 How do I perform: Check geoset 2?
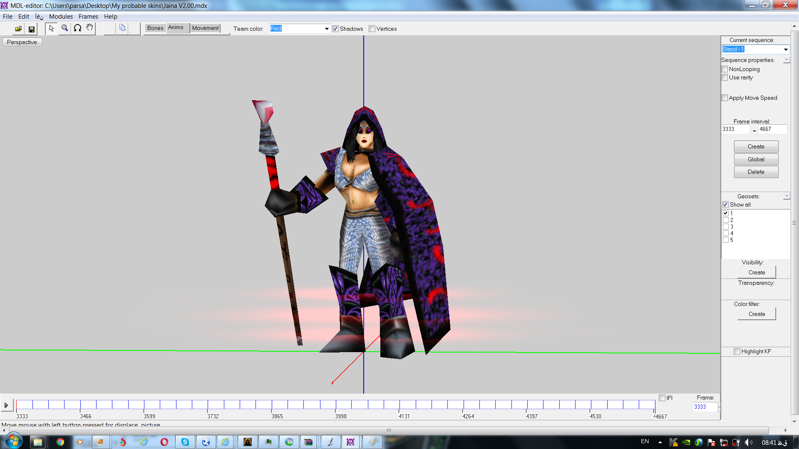click(726, 220)
